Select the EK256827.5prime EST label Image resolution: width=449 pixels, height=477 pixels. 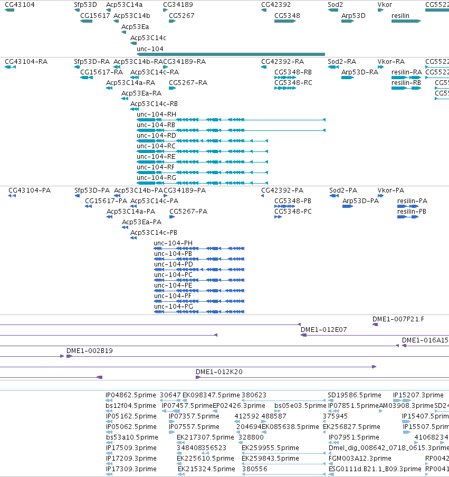click(351, 427)
